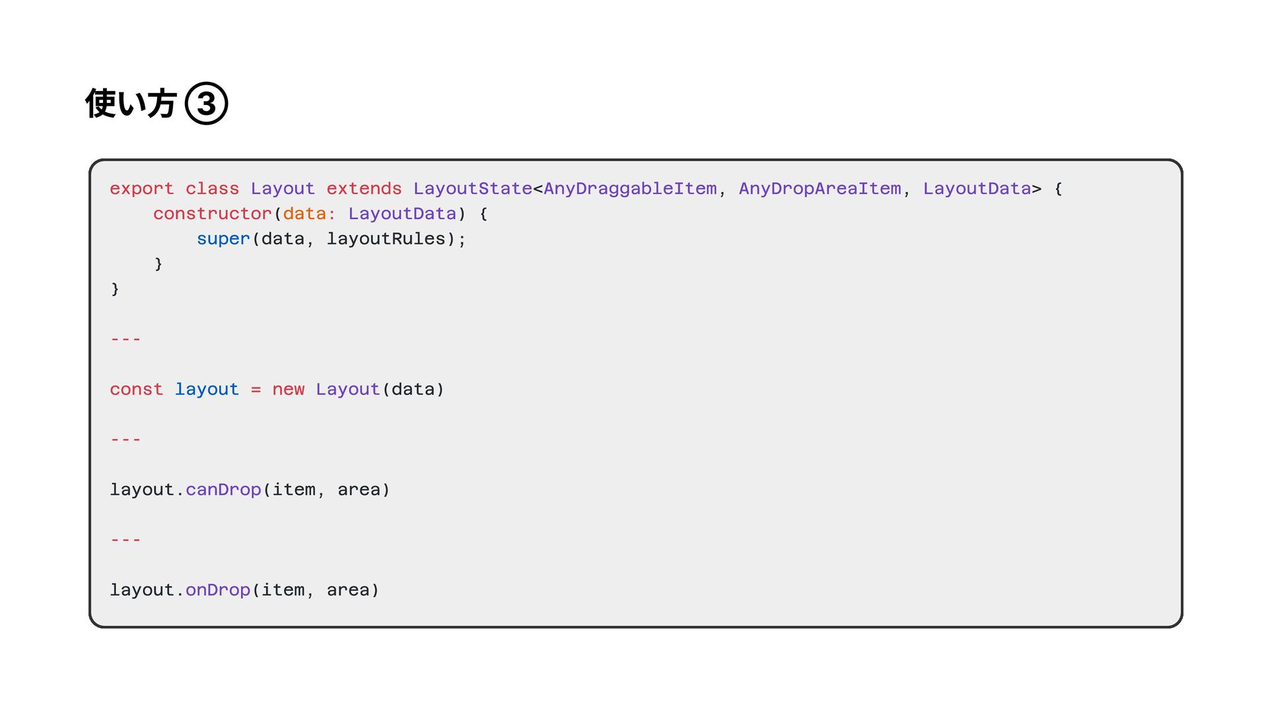Click the canDrop method name
The image size is (1268, 713).
click(223, 490)
